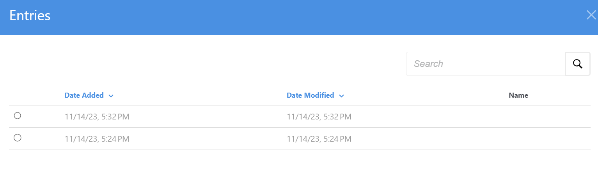Image resolution: width=598 pixels, height=172 pixels.
Task: Sort entries by the Date Modified header
Action: coord(311,95)
